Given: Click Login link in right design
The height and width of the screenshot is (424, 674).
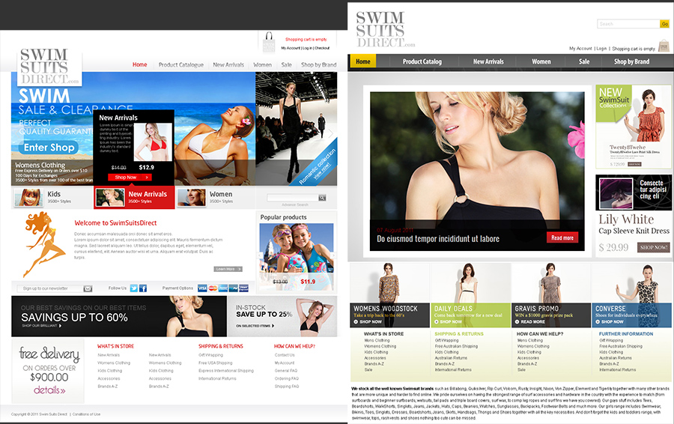Looking at the screenshot, I should click(x=601, y=49).
